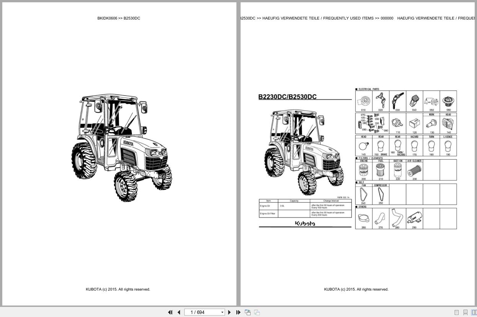Go to the first page
Screen dimensions: 477x317
coord(170,312)
